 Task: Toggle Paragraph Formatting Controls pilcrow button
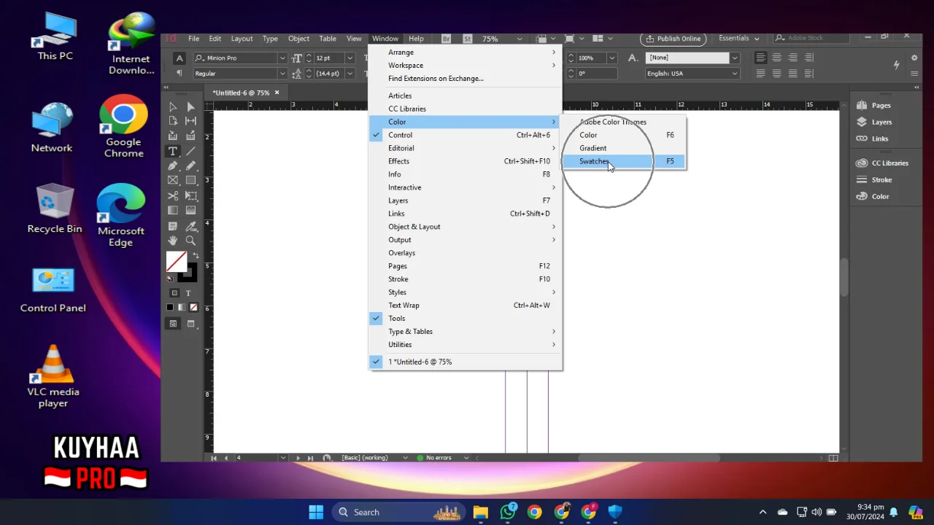pyautogui.click(x=180, y=74)
